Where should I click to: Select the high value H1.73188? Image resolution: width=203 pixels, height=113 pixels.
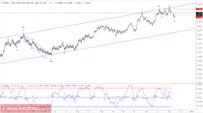68,3
